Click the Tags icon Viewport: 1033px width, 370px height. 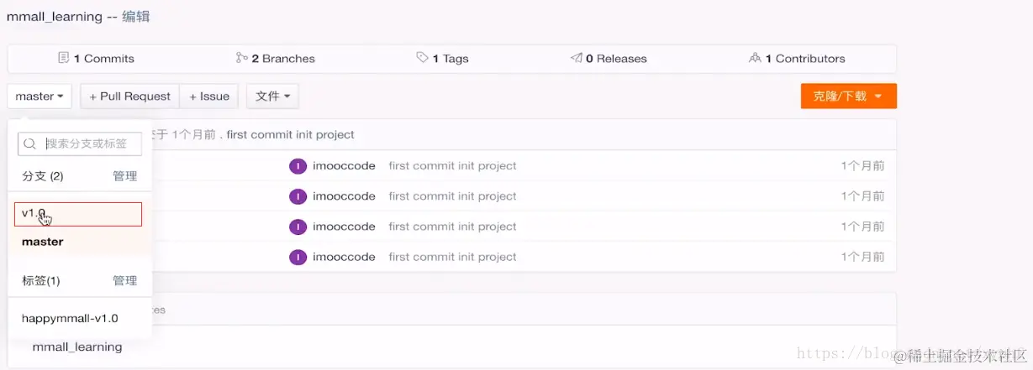coord(422,59)
